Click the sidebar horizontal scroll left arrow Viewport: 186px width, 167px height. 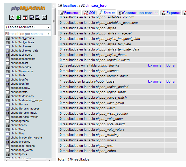pos(6,161)
